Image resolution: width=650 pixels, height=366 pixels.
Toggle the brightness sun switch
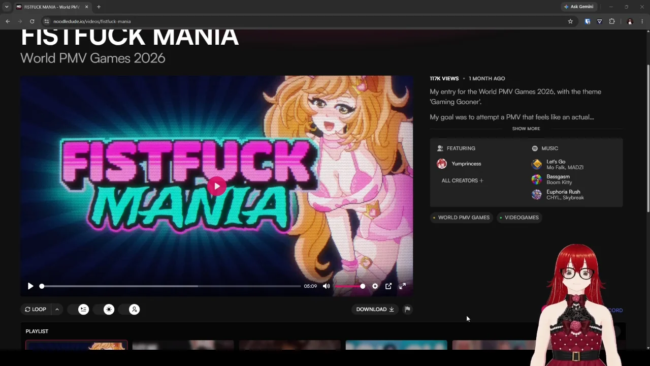pos(104,309)
